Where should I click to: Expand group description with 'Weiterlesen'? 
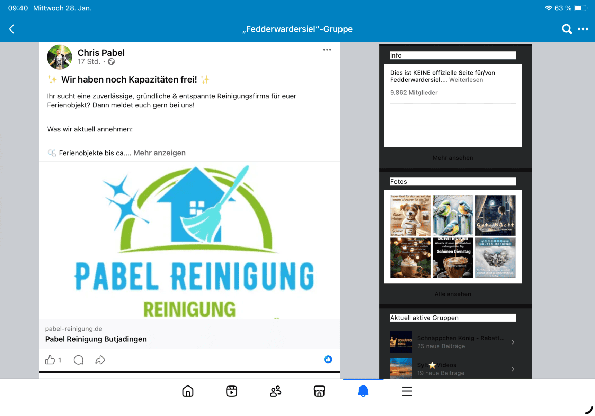466,80
